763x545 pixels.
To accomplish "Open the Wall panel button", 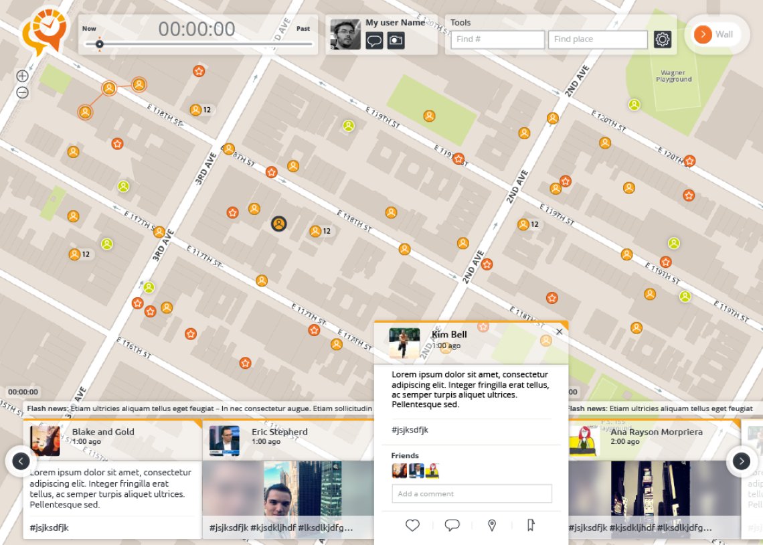I will (716, 35).
